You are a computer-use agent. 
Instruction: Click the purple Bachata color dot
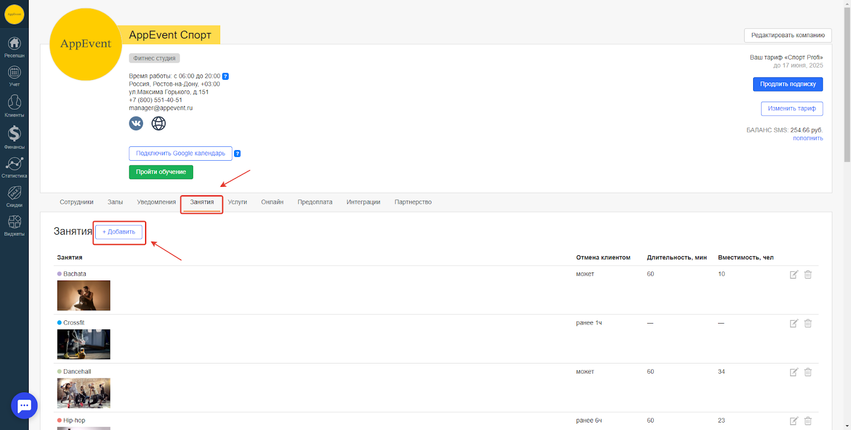[60, 274]
